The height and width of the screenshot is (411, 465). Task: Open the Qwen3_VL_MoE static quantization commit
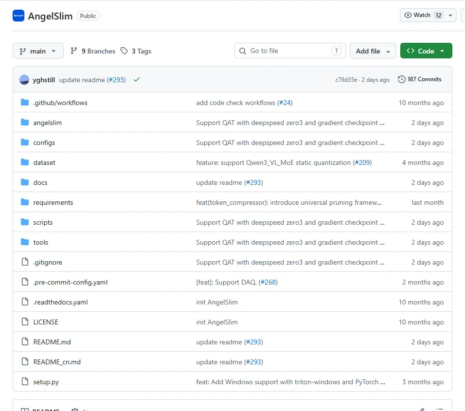pos(273,162)
